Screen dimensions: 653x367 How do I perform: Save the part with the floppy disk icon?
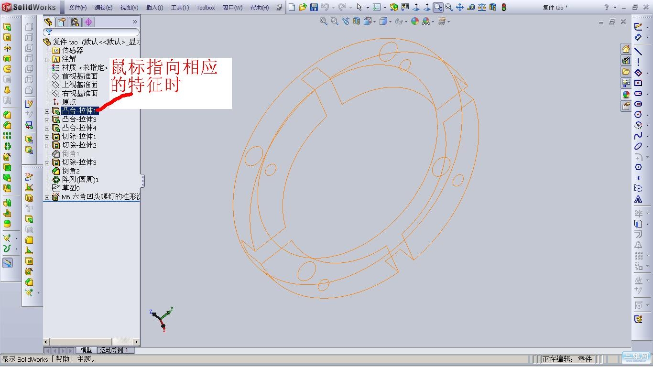[x=314, y=7]
